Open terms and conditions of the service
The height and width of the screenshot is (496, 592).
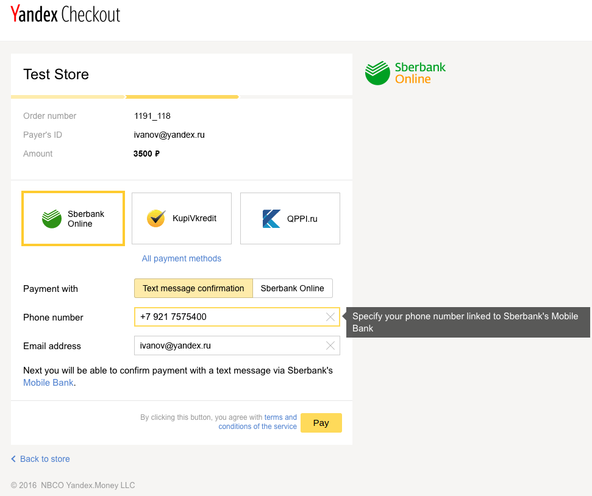click(x=258, y=422)
